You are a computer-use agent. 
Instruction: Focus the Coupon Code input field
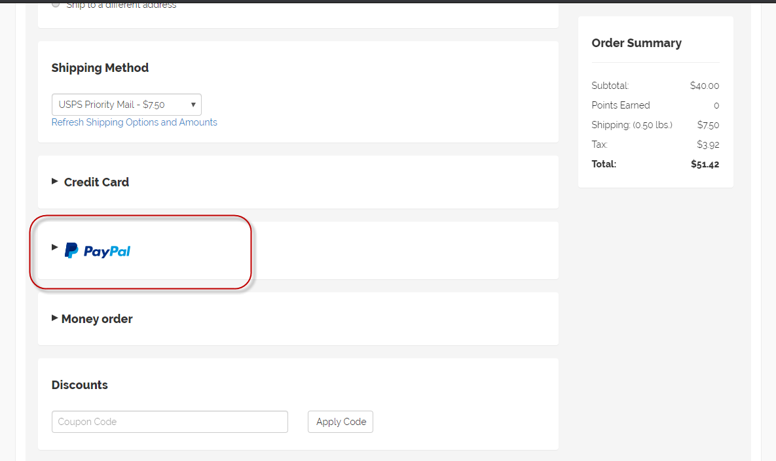point(170,422)
